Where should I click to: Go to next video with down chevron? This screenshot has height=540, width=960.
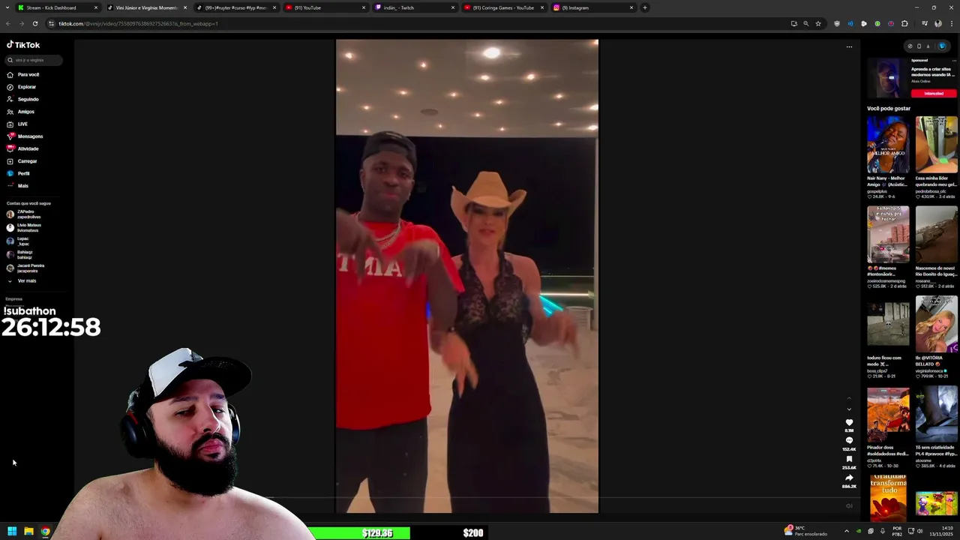[849, 409]
